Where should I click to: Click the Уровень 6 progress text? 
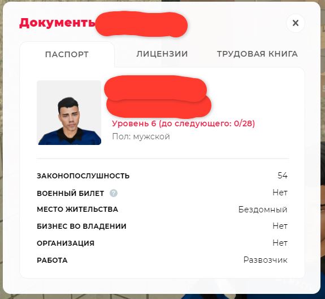tap(184, 123)
